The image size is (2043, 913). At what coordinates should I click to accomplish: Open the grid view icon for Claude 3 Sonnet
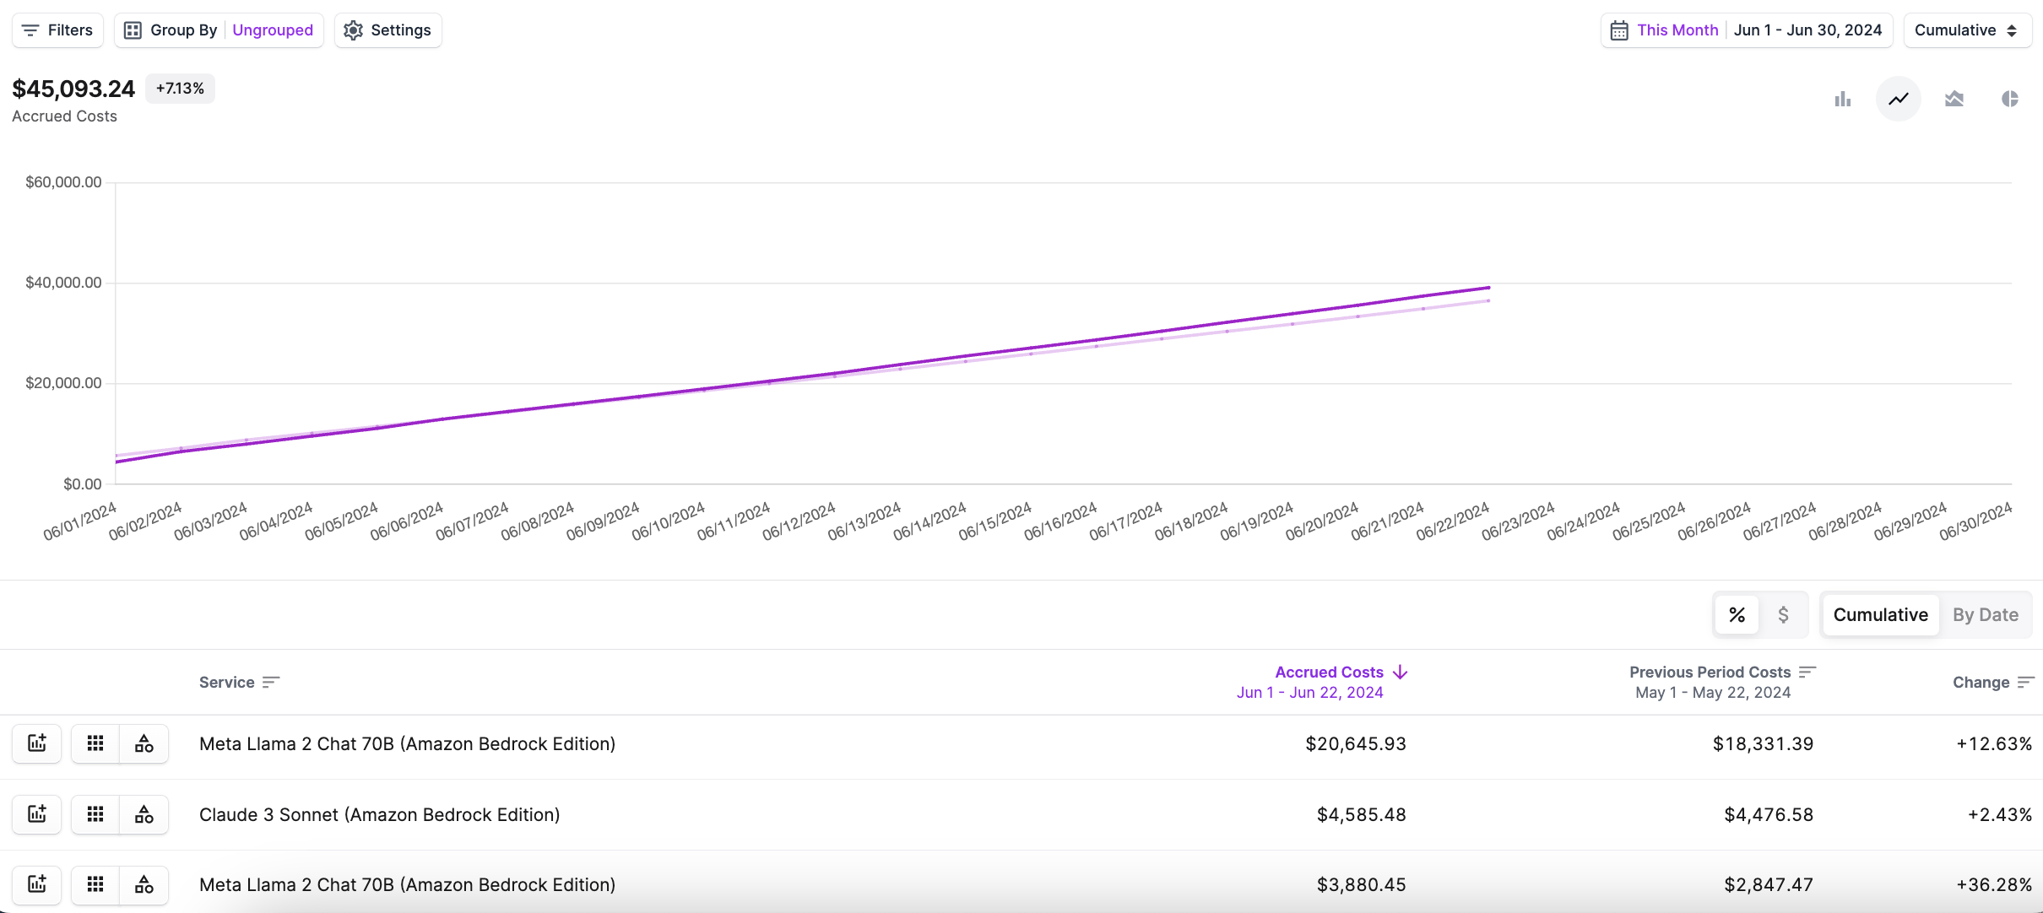(x=95, y=813)
